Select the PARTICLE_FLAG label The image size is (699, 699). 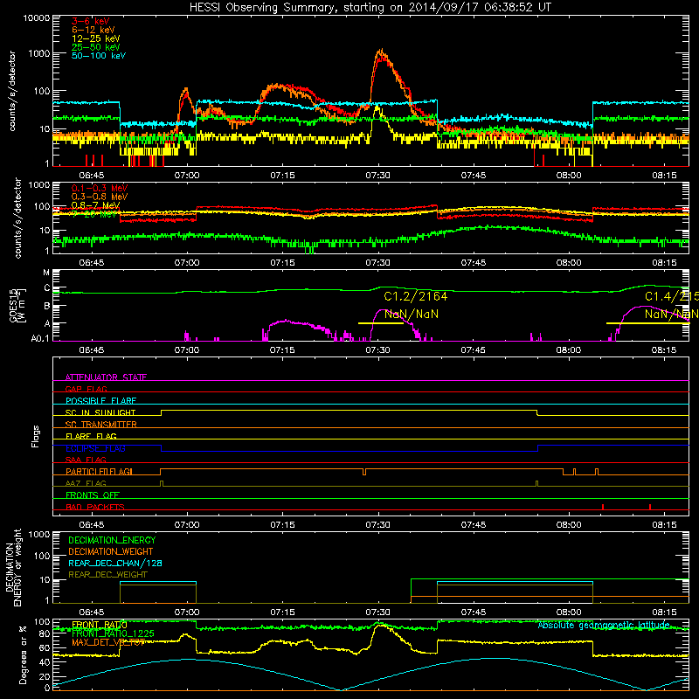click(99, 472)
